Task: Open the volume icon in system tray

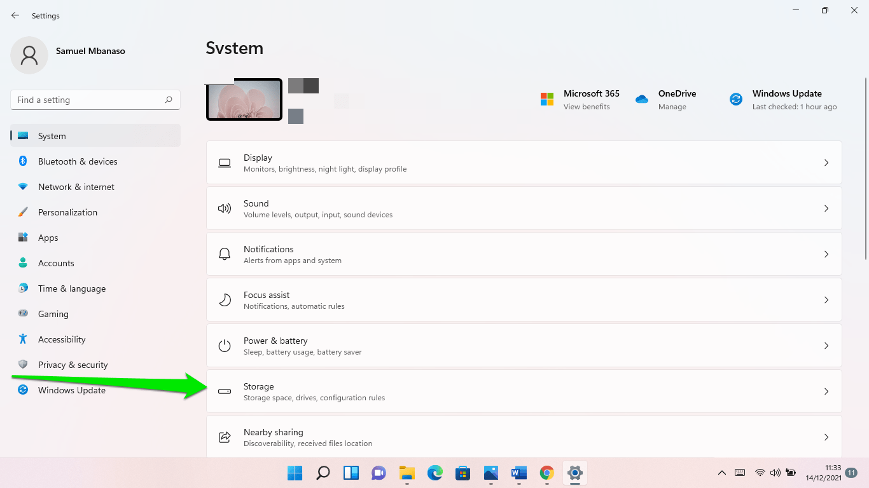Action: pyautogui.click(x=775, y=473)
